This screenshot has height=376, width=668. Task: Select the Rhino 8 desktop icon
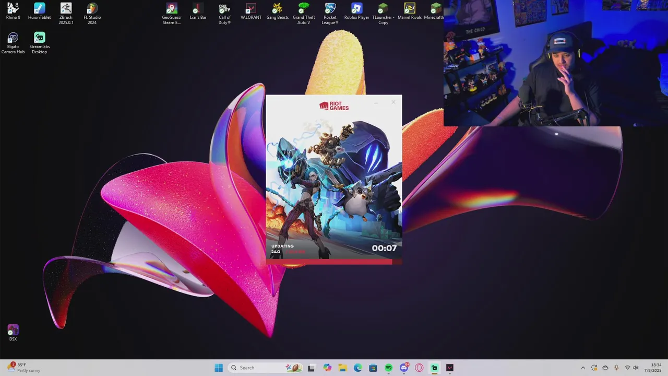click(x=13, y=11)
